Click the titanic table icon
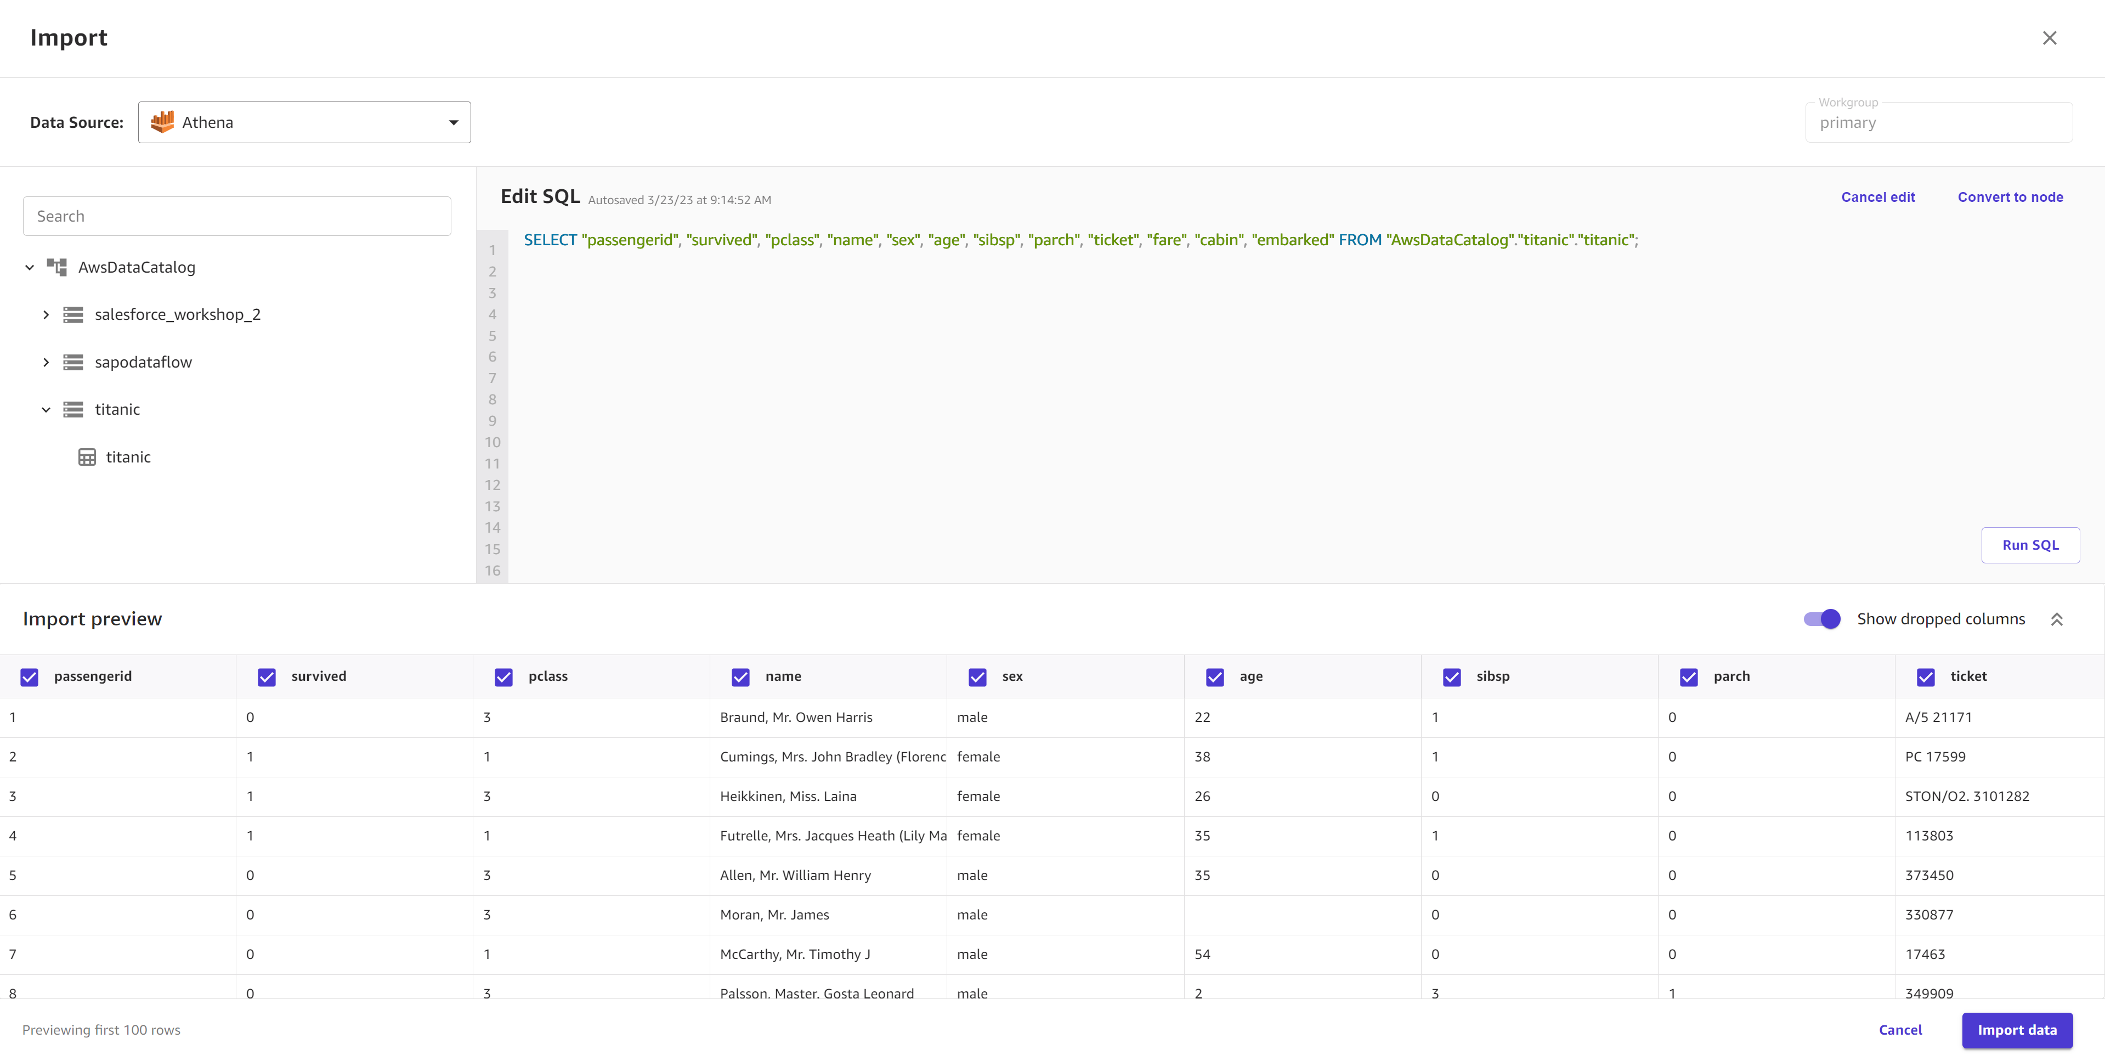Screen dimensions: 2105x1061 point(87,456)
